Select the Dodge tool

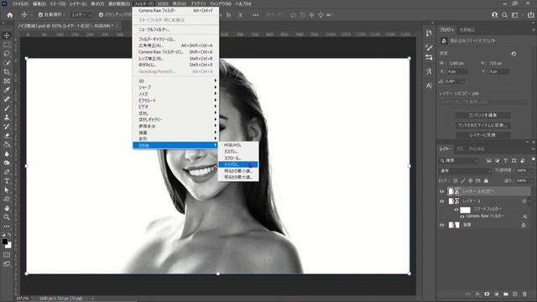click(7, 163)
